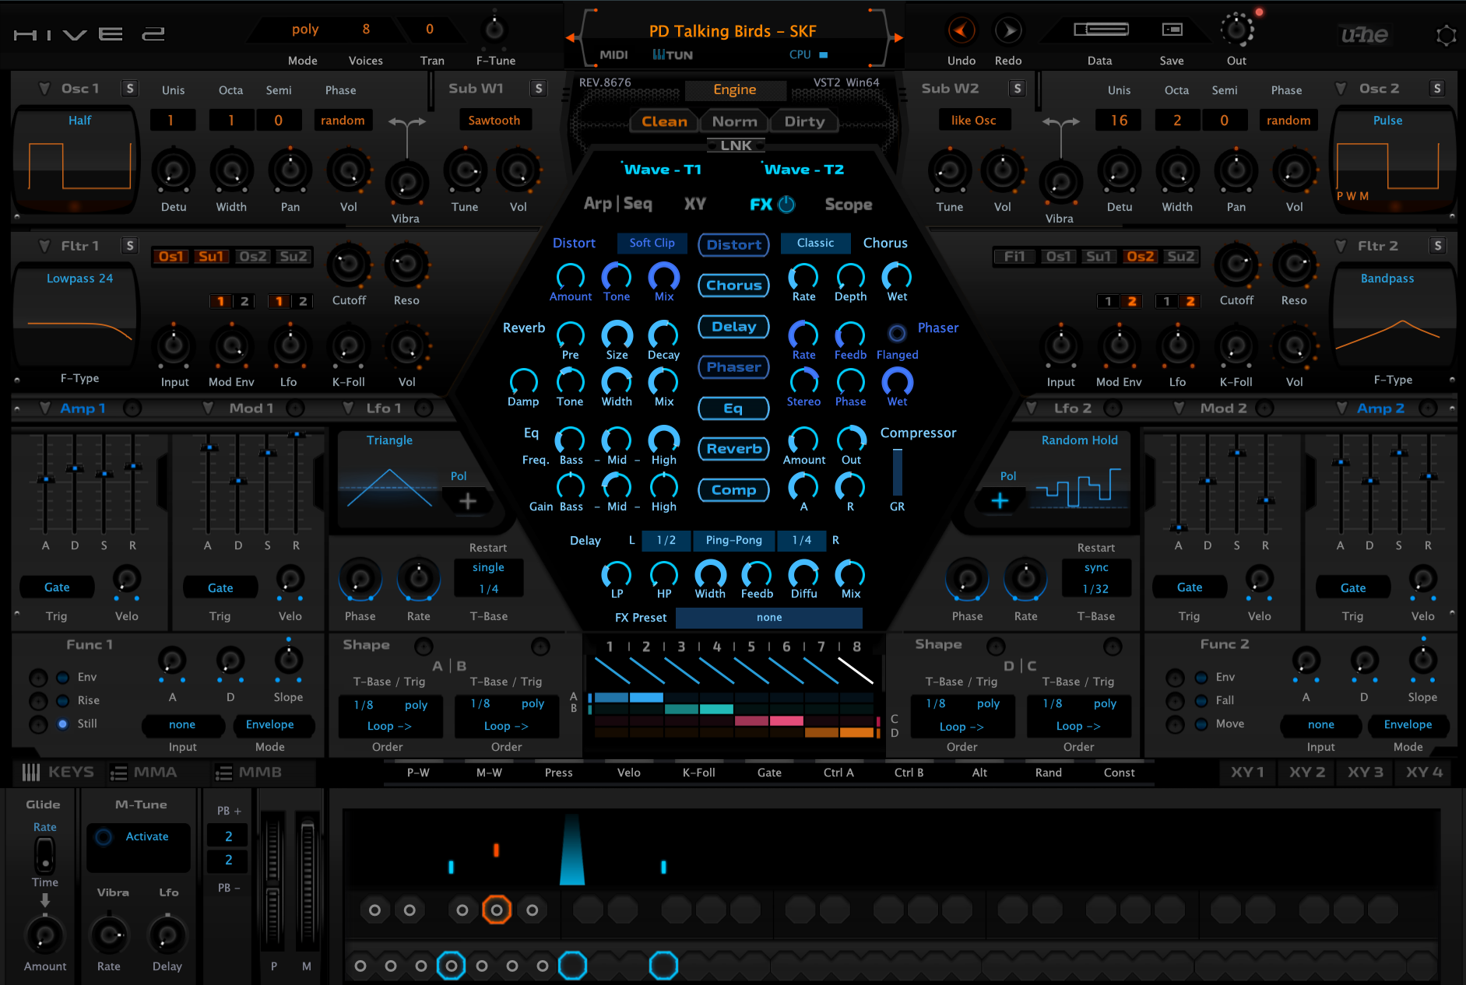1466x985 pixels.
Task: Select the Still radio in Func 1
Action: point(63,724)
